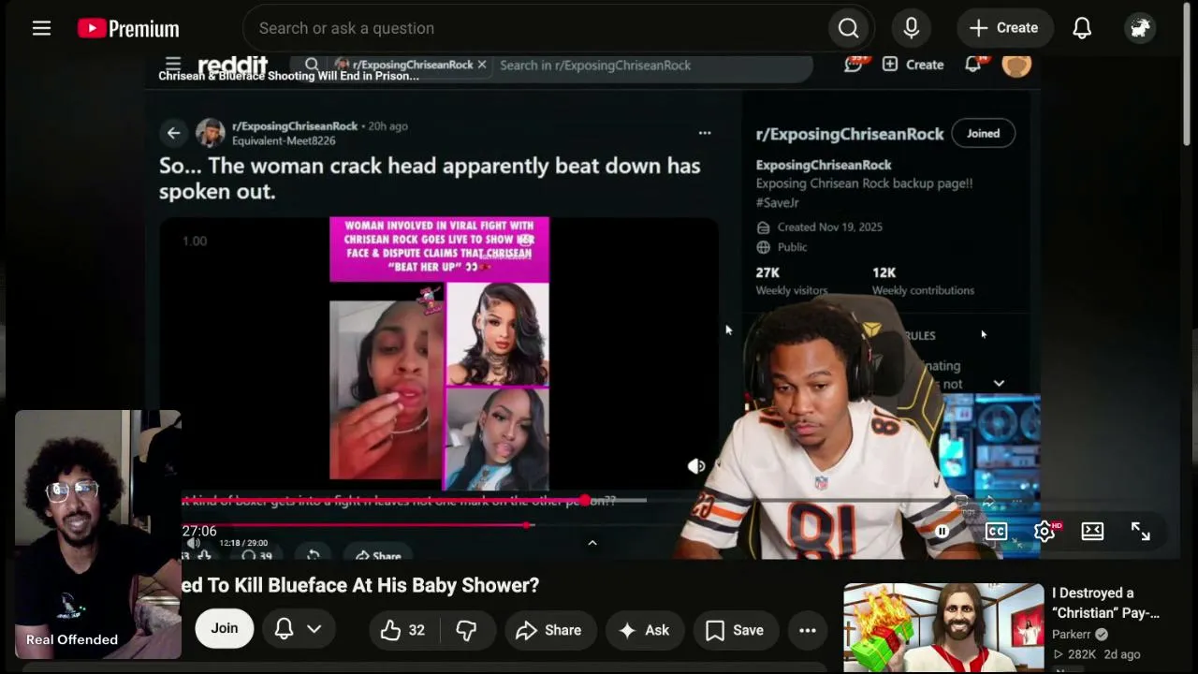Enter fullscreen on the video player
1198x674 pixels.
tap(1140, 532)
